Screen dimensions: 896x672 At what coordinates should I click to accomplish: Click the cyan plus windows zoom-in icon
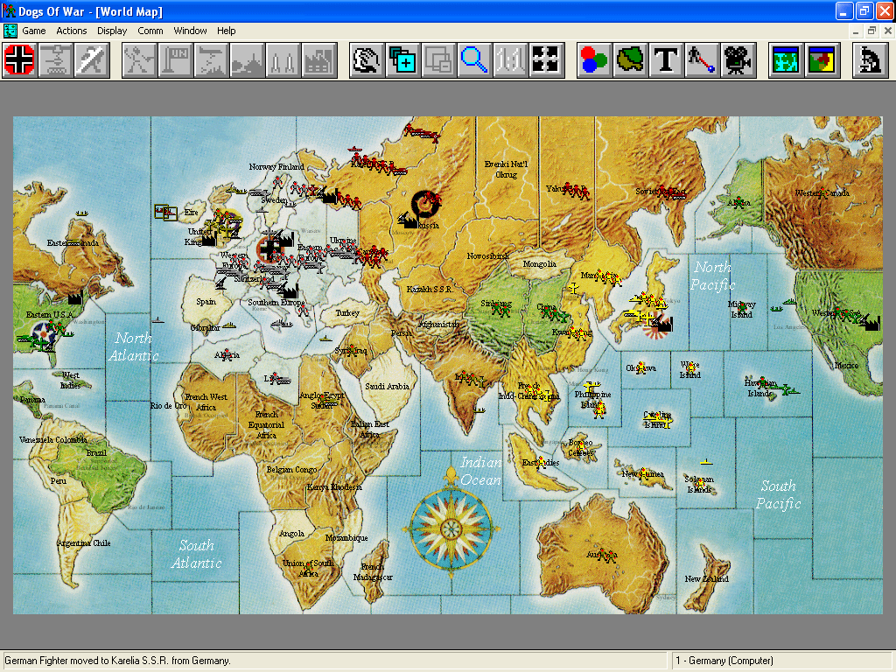tap(402, 60)
